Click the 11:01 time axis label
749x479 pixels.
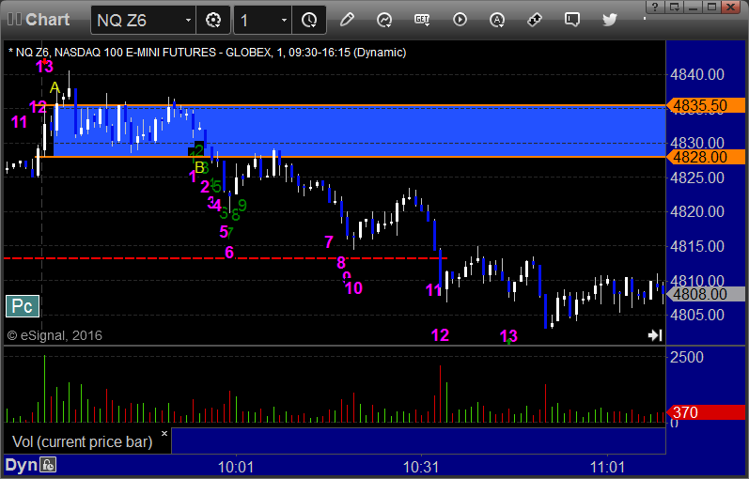tap(607, 467)
